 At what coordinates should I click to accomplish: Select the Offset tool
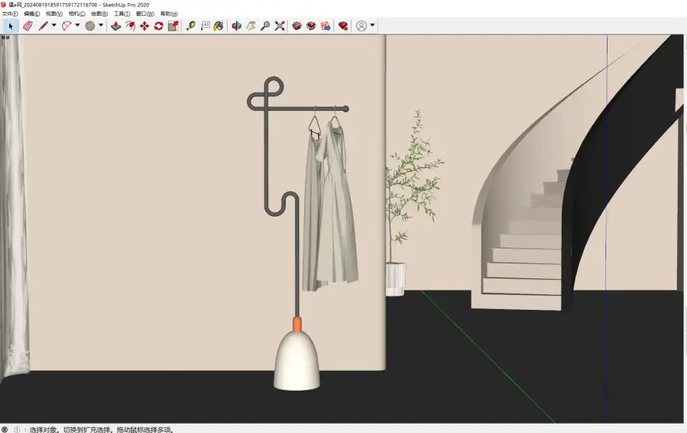130,26
